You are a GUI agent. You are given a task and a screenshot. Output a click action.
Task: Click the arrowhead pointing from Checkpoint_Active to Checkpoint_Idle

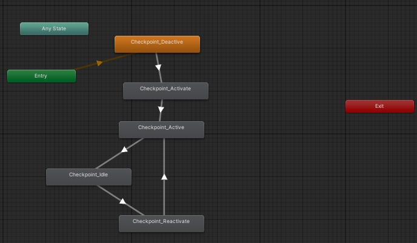124,149
